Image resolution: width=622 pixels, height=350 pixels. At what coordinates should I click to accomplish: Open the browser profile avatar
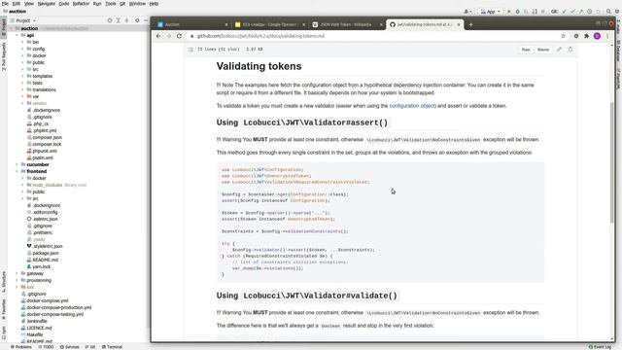coord(597,36)
